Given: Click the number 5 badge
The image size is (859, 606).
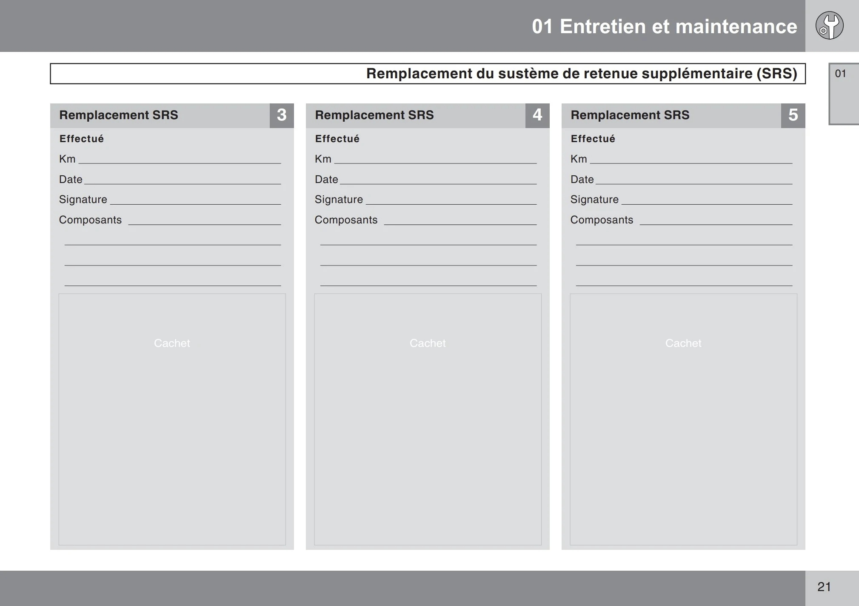Looking at the screenshot, I should [x=793, y=115].
